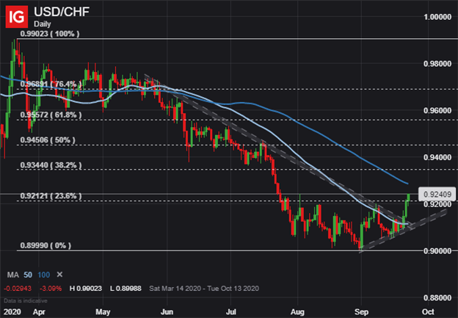Click the 0.95572 (61.8%) Fibonacci label
The image size is (458, 318).
(51, 115)
